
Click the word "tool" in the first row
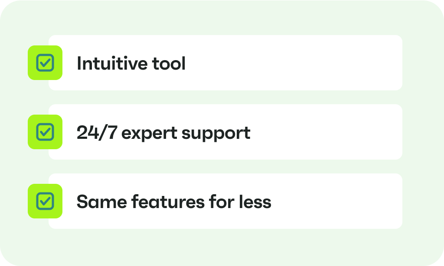point(169,63)
